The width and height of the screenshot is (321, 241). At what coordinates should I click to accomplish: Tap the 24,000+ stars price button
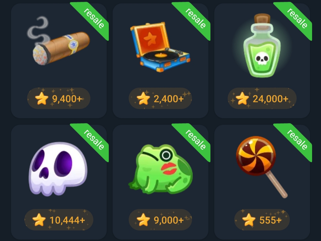pos(262,98)
